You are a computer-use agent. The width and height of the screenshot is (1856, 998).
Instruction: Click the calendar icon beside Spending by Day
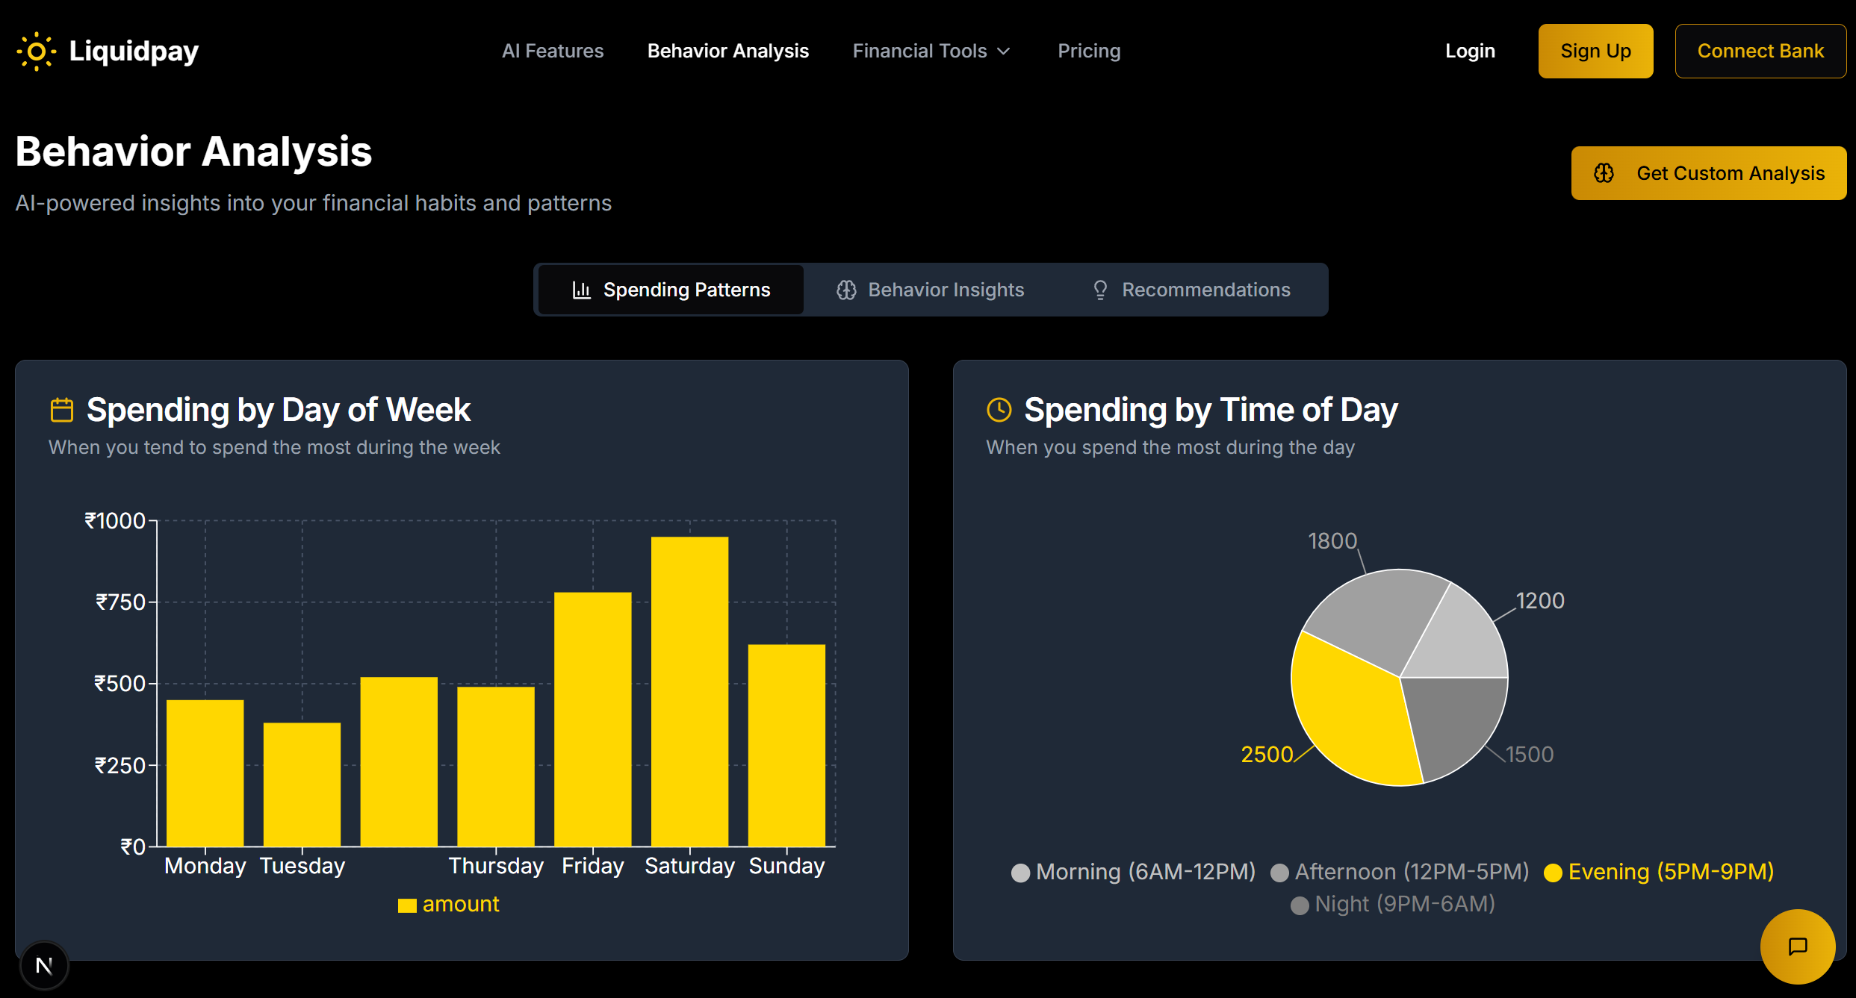(62, 410)
